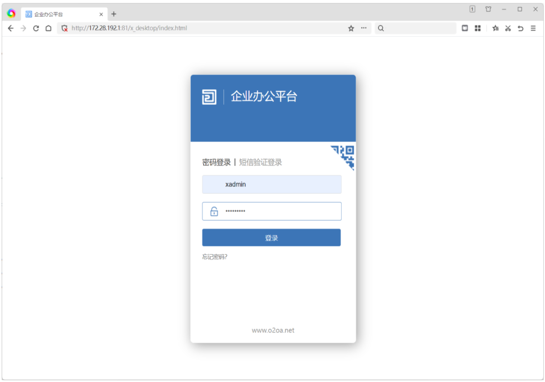Maximize the browser window
Viewport: 545px width, 382px height.
tap(520, 9)
